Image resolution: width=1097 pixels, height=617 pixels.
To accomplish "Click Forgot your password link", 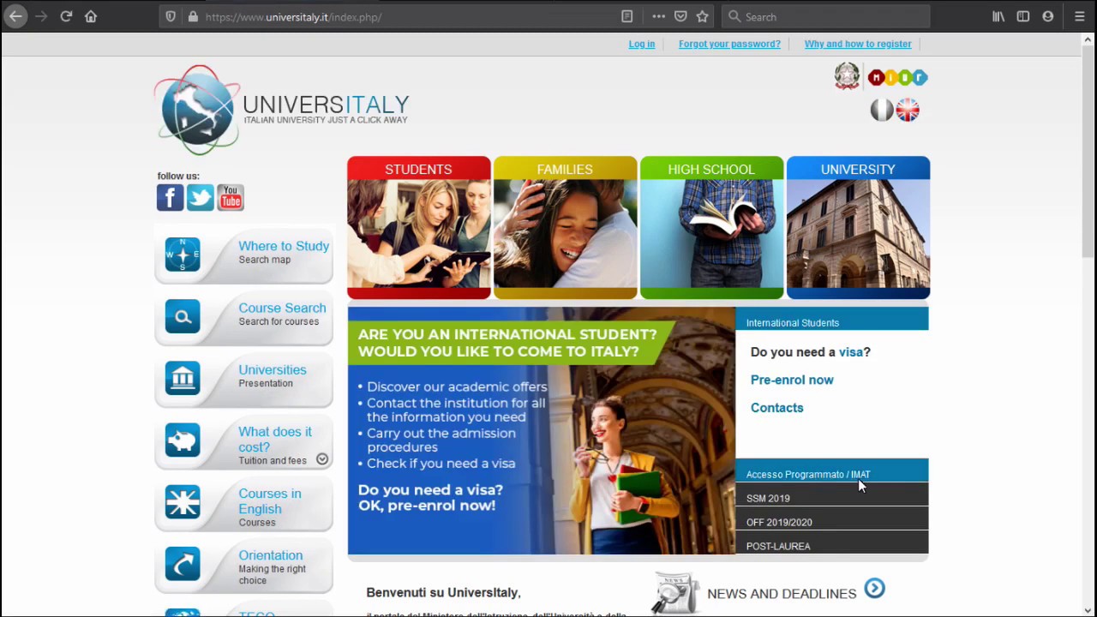I will click(x=729, y=44).
